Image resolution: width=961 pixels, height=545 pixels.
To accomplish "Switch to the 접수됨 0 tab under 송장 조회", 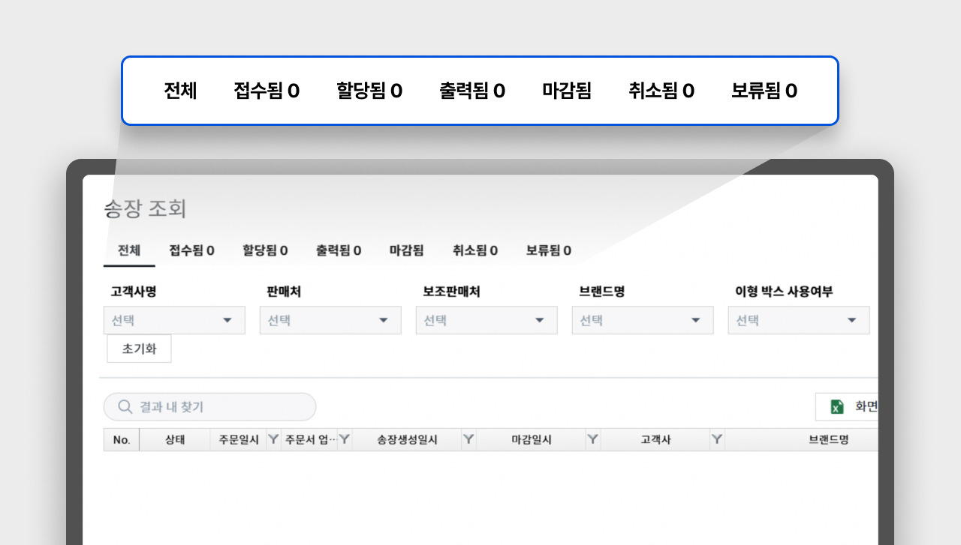I will click(191, 250).
